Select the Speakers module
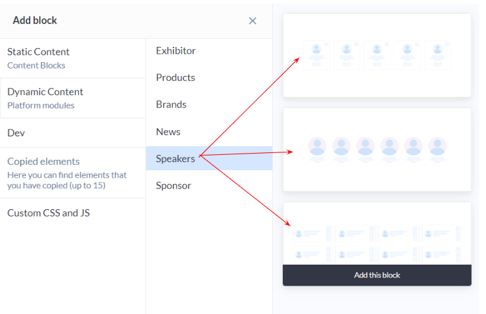The width and height of the screenshot is (486, 314). (x=209, y=159)
